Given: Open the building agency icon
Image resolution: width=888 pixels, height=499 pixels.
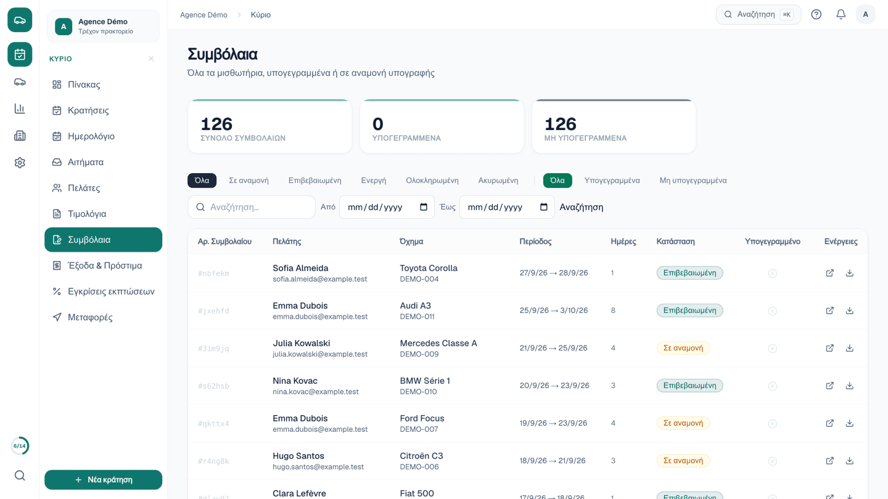Looking at the screenshot, I should [x=20, y=136].
